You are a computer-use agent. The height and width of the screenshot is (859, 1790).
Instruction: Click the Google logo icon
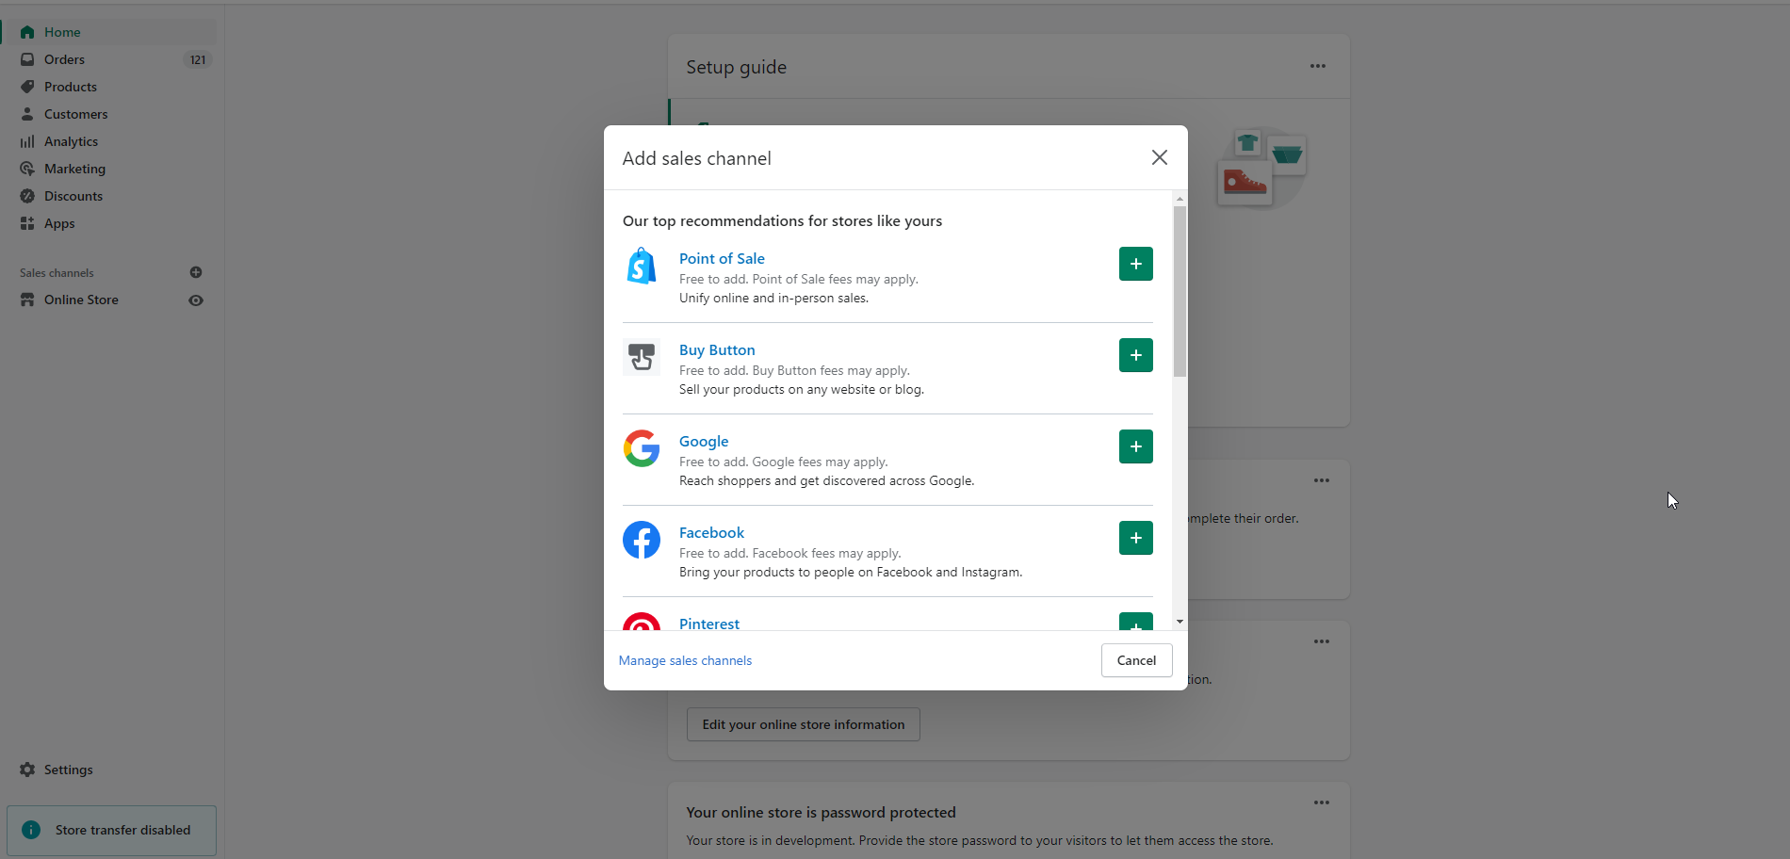pos(642,448)
